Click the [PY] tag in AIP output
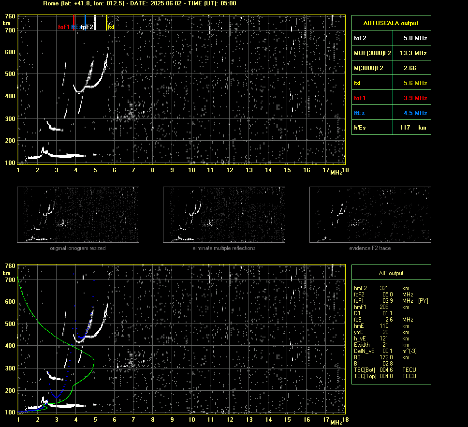 pyautogui.click(x=423, y=301)
